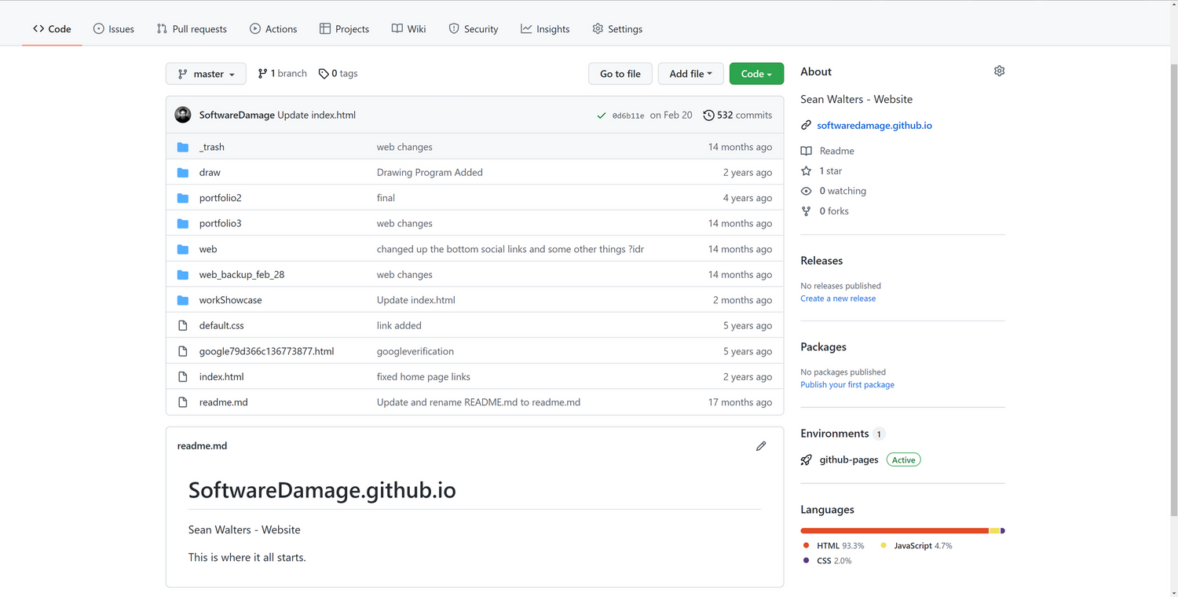Click the draw folder icon

coord(183,172)
